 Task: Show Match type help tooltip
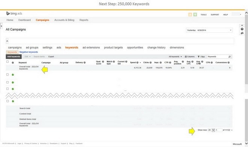tap(114, 62)
